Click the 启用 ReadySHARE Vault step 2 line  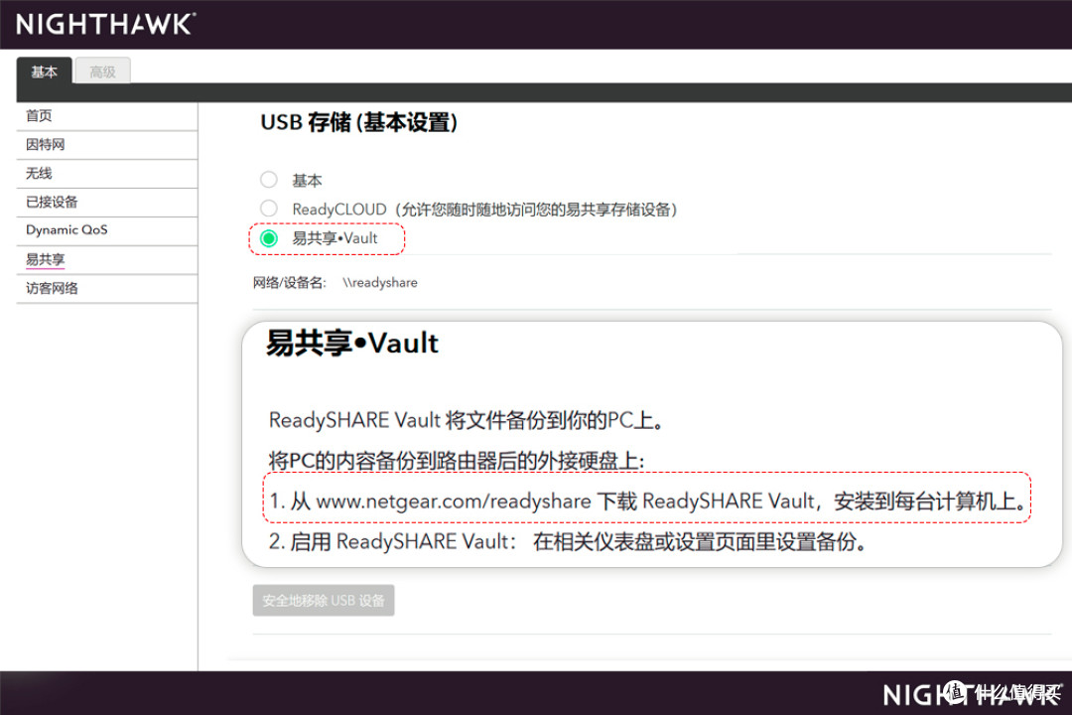coord(568,542)
